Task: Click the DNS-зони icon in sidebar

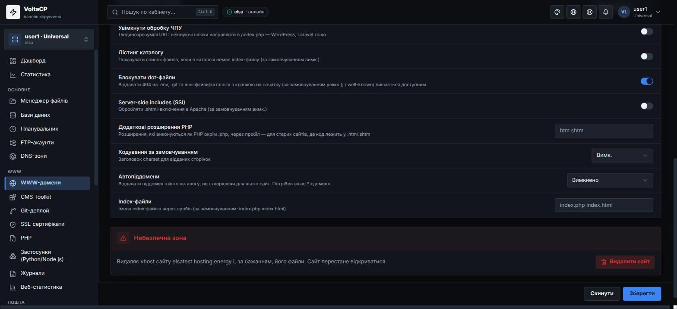Action: pyautogui.click(x=13, y=156)
